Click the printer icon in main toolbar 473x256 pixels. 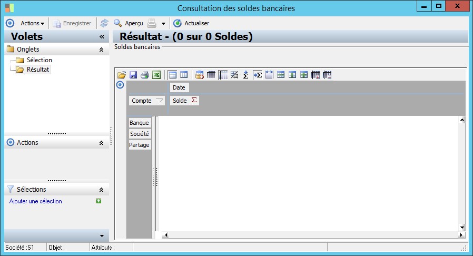coord(152,23)
